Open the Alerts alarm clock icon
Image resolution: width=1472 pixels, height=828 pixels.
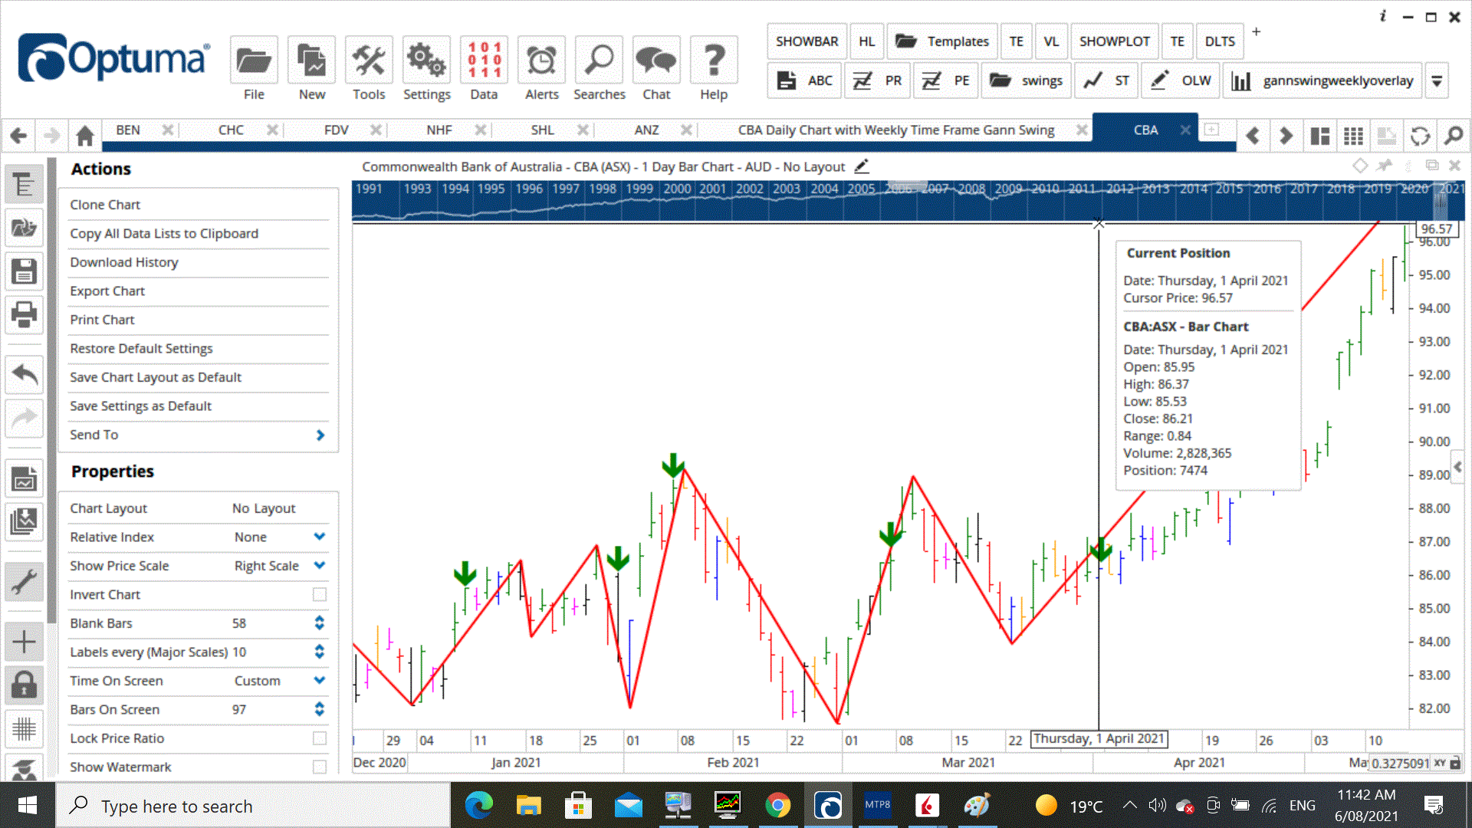541,60
